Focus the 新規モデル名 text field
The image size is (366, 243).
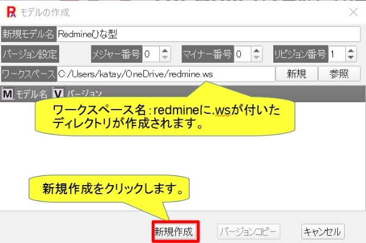tap(209, 34)
